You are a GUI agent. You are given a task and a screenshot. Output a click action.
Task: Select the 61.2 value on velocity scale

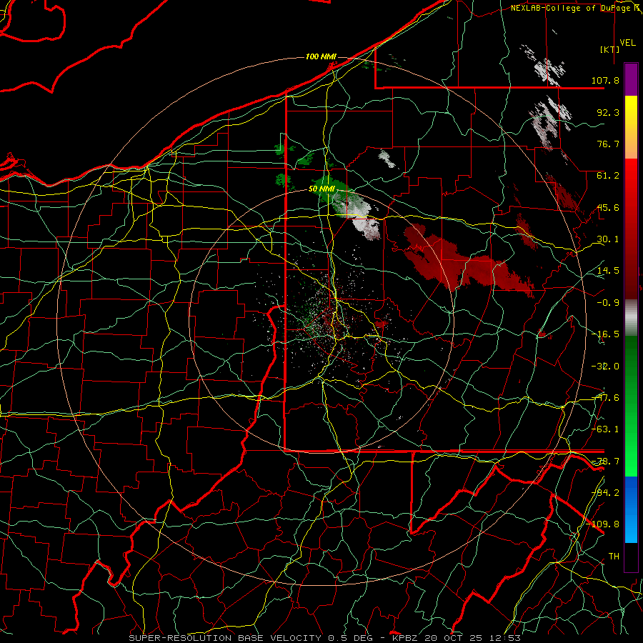pyautogui.click(x=608, y=176)
